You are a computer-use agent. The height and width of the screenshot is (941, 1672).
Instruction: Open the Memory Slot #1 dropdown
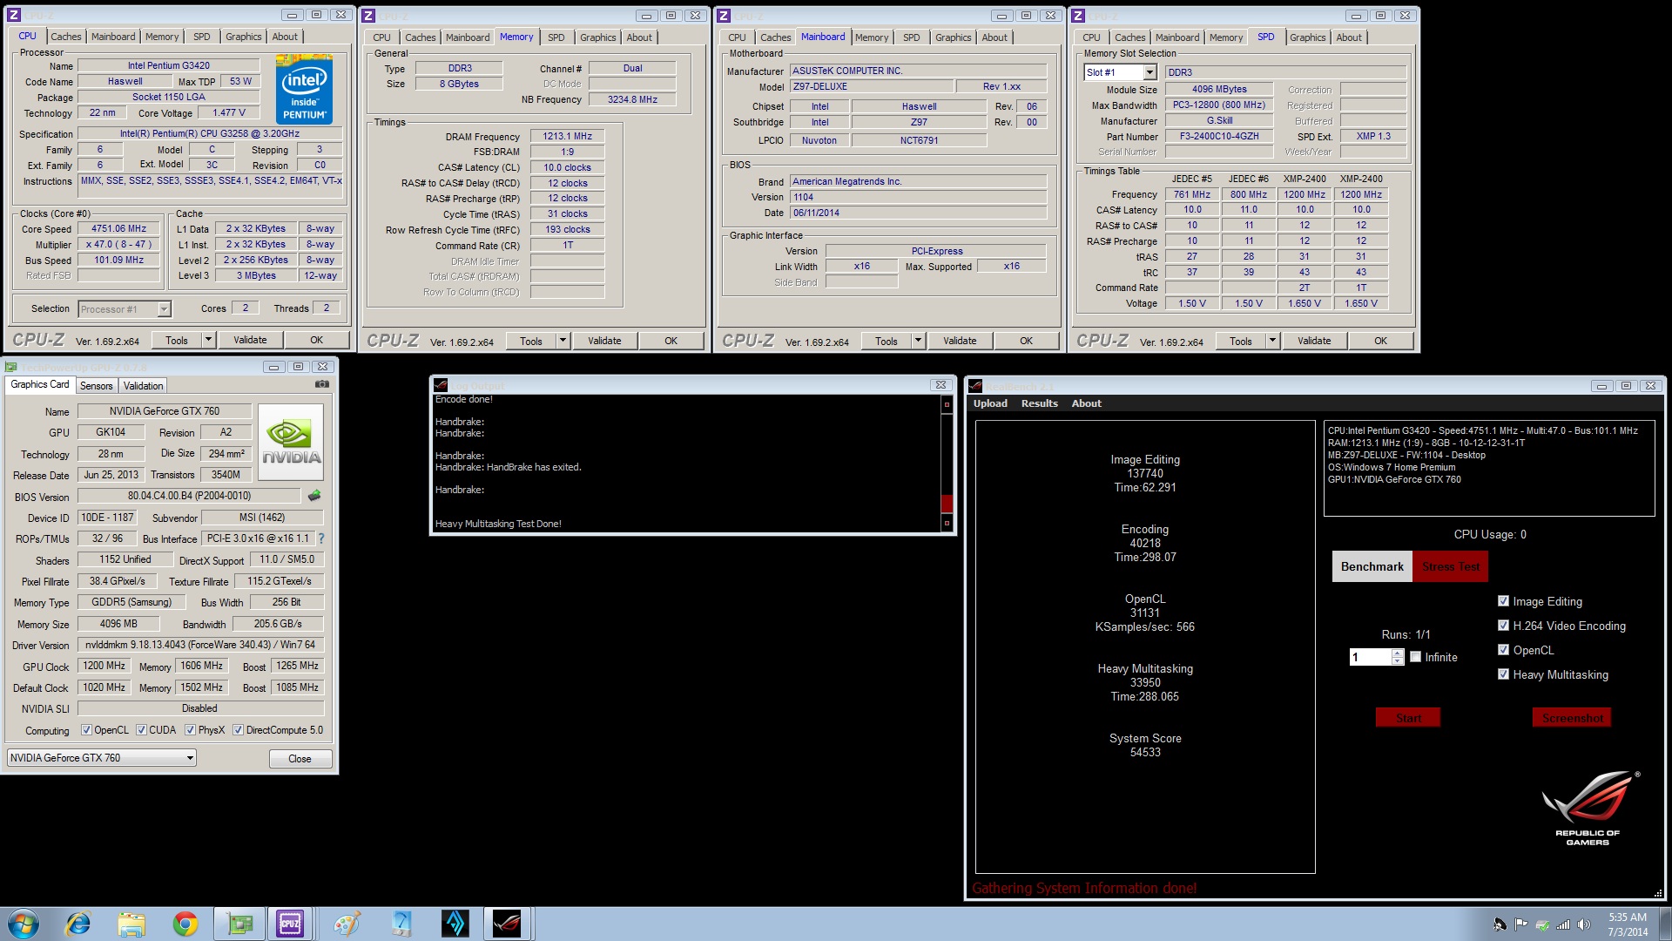coord(1149,72)
